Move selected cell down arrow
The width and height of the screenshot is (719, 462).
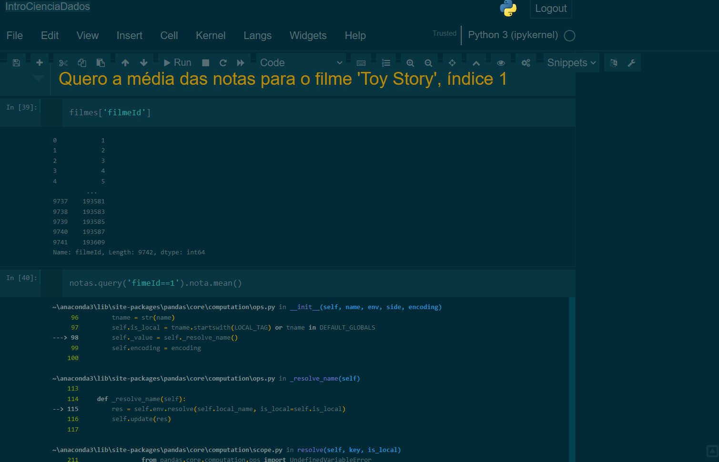click(x=144, y=63)
